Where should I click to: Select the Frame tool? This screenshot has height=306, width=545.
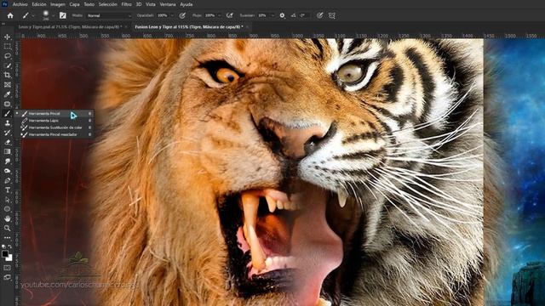[8, 85]
